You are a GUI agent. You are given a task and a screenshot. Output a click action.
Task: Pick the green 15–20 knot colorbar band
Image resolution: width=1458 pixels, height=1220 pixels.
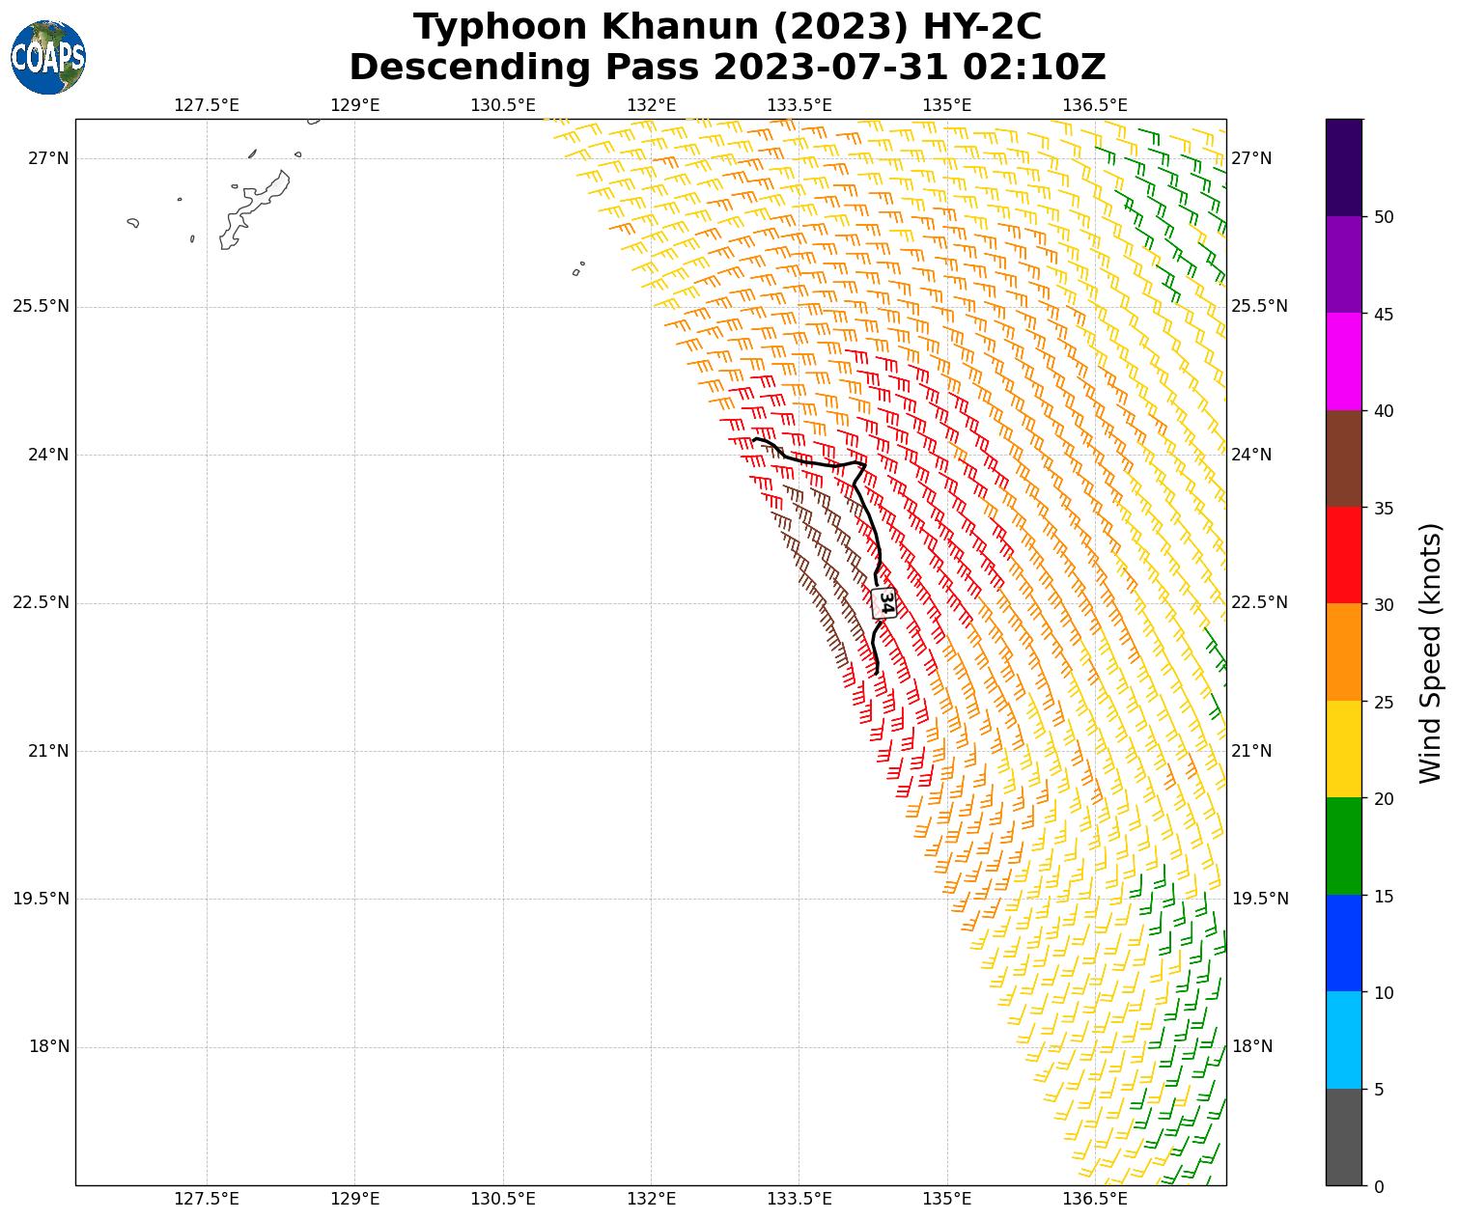(1343, 846)
